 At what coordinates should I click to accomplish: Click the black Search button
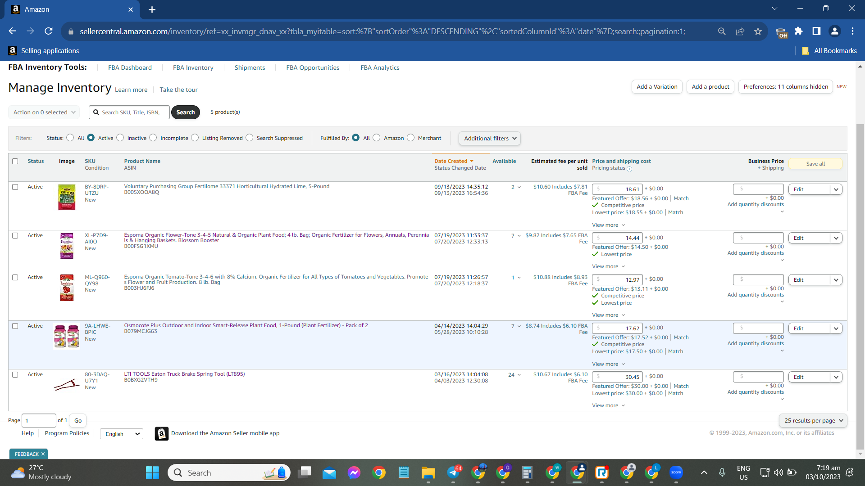[186, 112]
